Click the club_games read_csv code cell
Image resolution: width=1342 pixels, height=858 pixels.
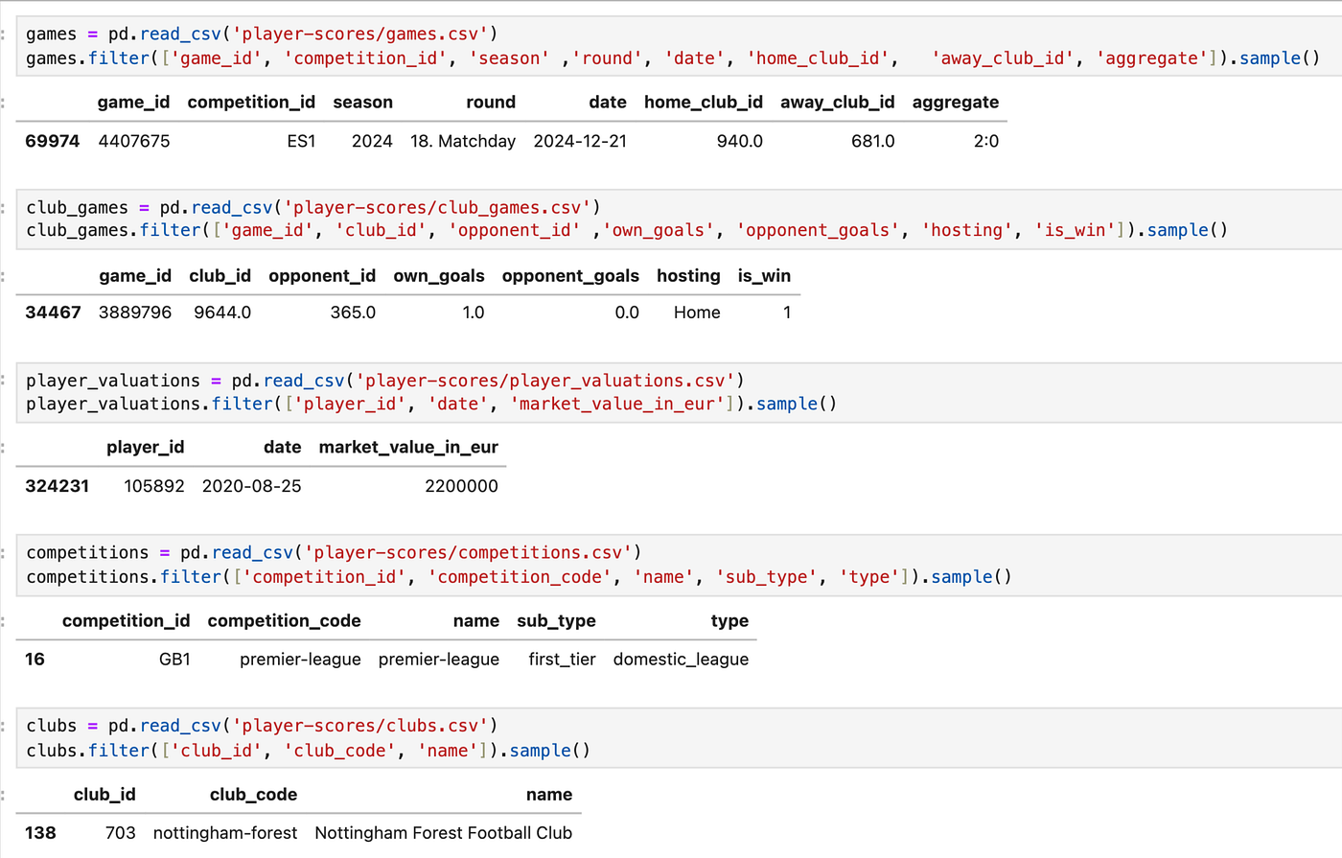click(679, 219)
